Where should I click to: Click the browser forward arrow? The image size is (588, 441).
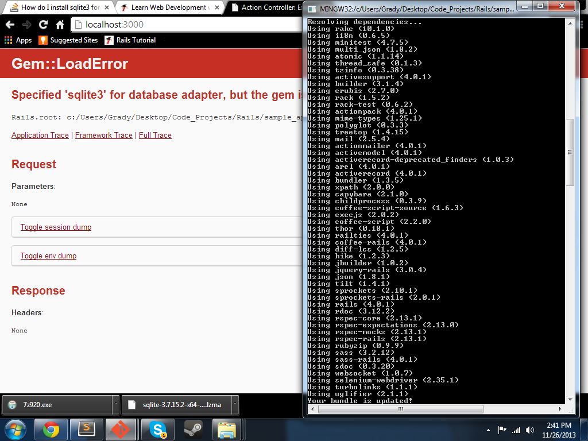click(26, 25)
